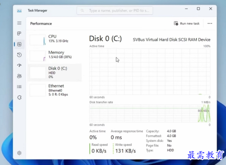Screen dimensions: 226x165
Task: Click the Average response time label
Action: pos(127,131)
